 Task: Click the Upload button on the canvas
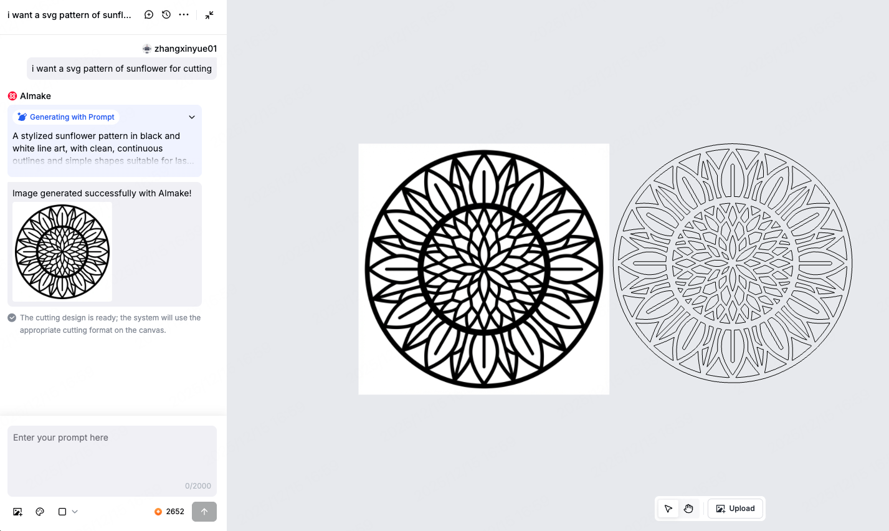pos(736,509)
